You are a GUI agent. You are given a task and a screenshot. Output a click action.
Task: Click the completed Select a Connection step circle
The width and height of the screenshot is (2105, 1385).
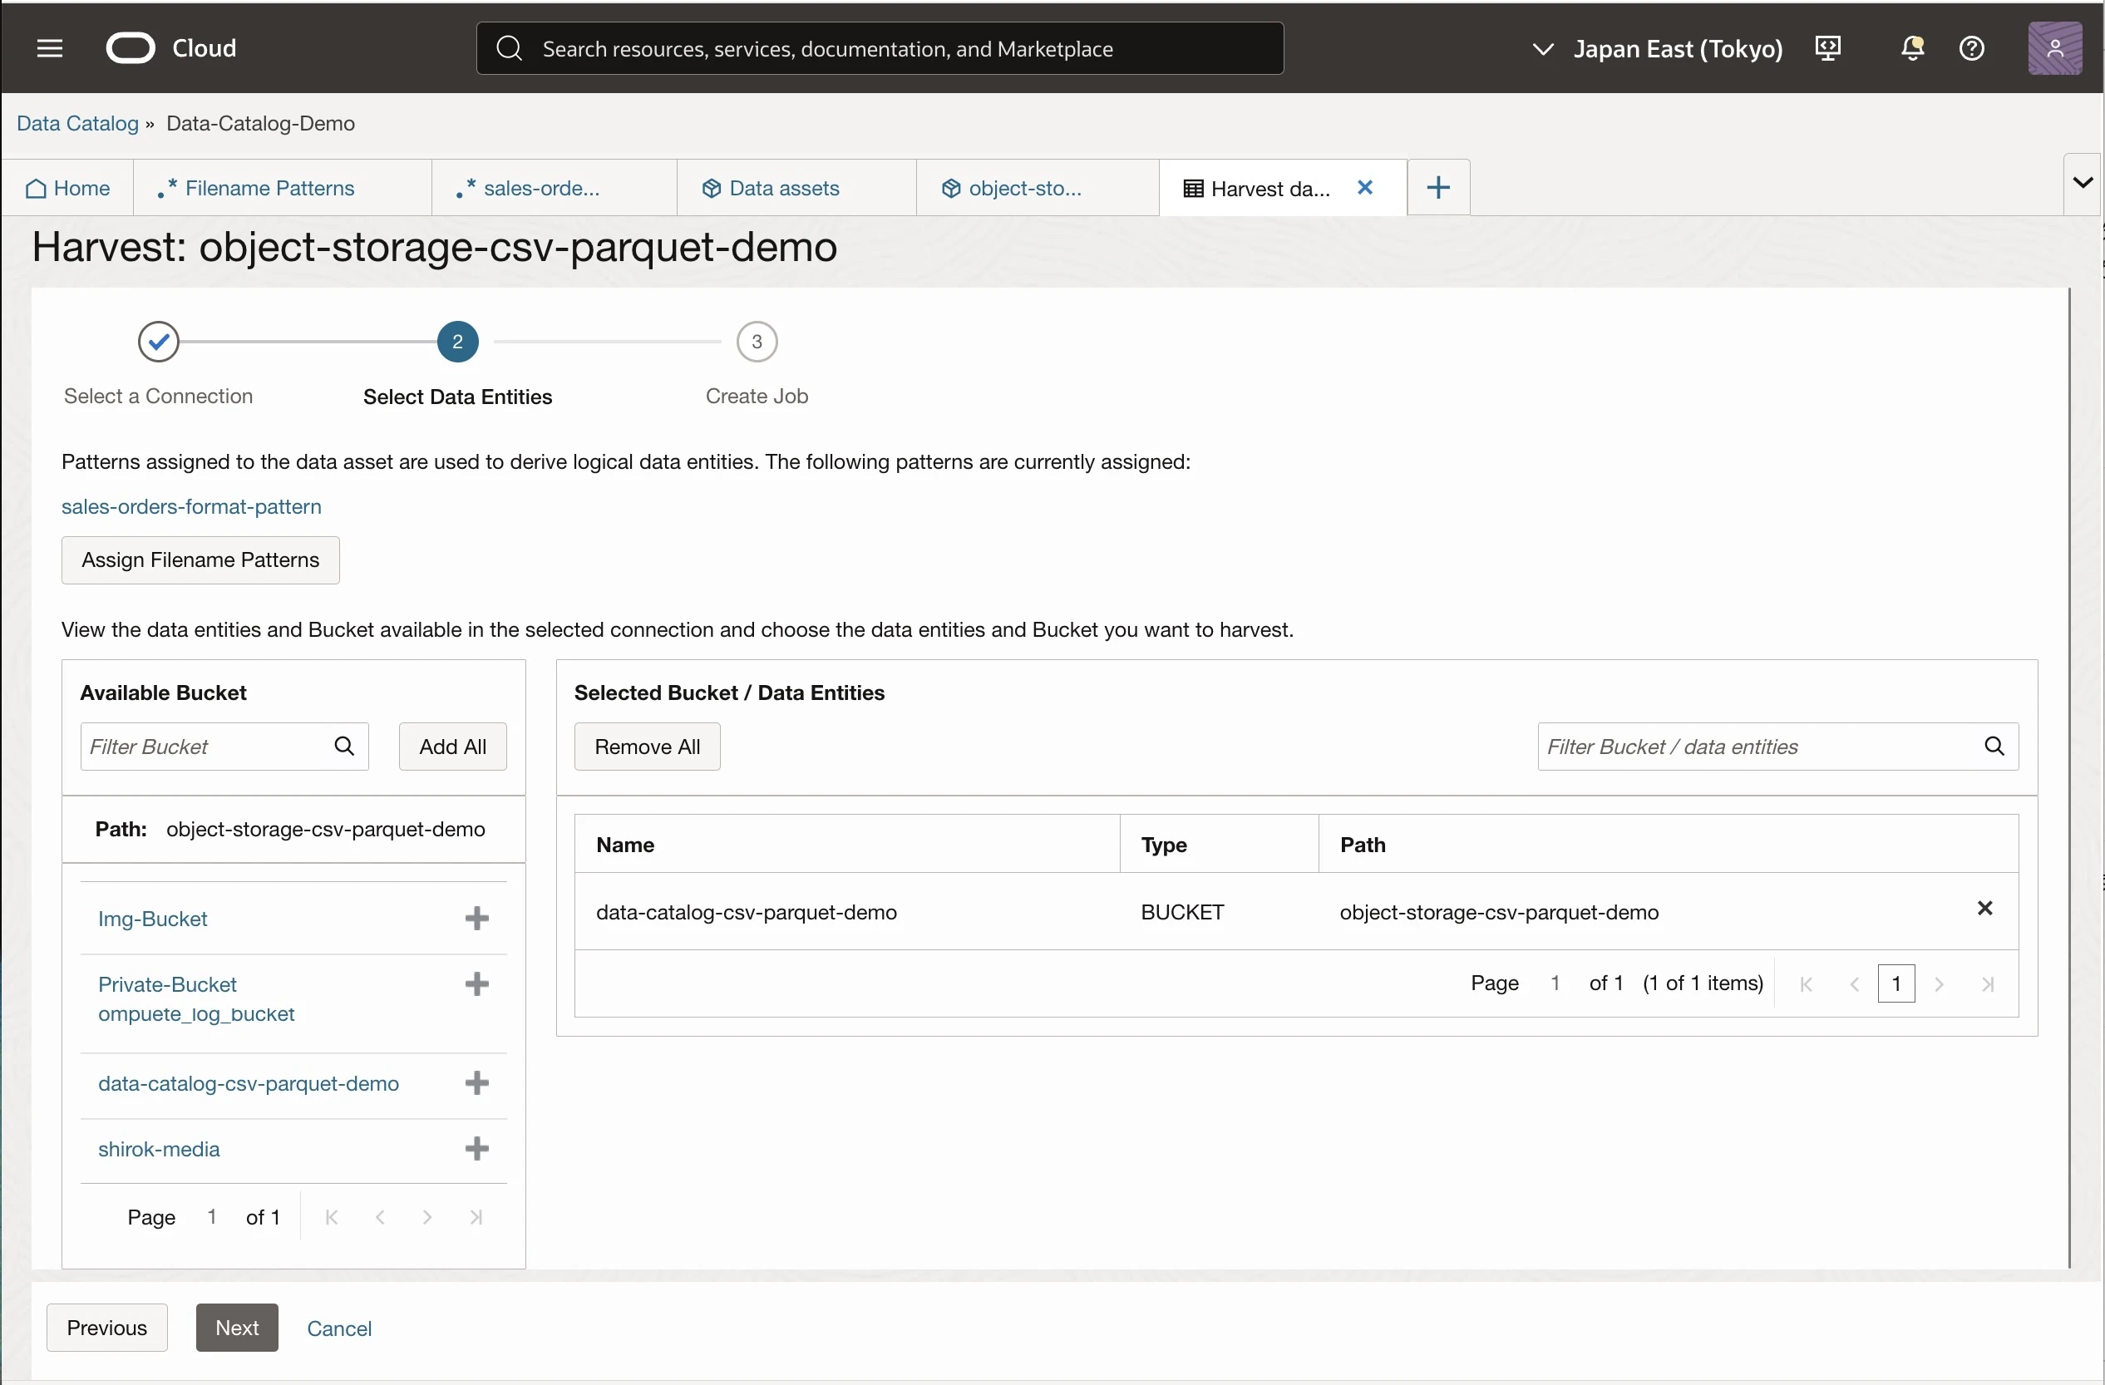(x=158, y=342)
